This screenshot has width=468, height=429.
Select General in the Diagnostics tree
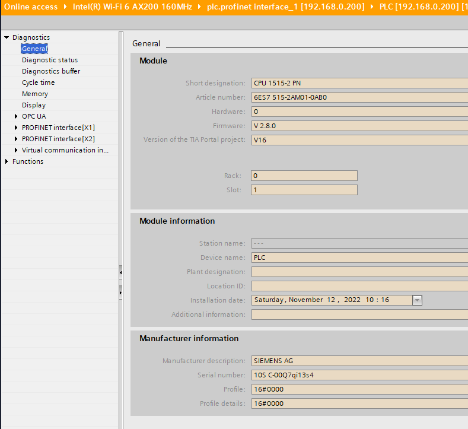(x=34, y=49)
